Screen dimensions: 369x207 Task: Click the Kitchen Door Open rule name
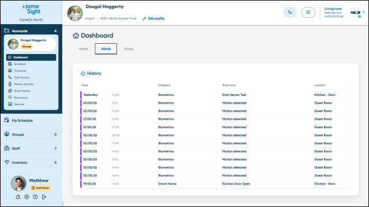click(x=236, y=184)
